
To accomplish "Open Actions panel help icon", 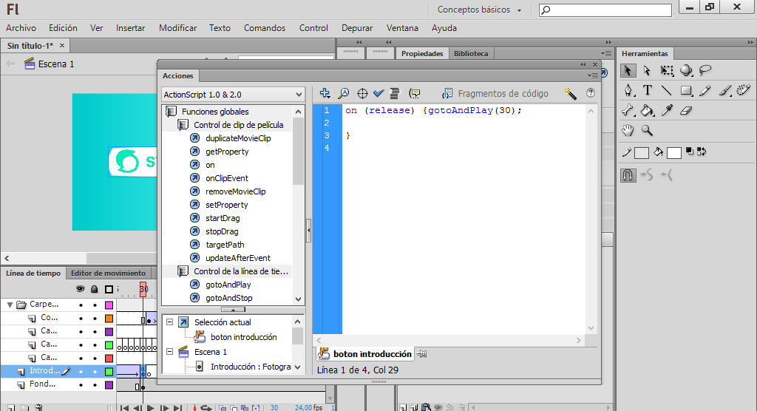I will (x=591, y=93).
